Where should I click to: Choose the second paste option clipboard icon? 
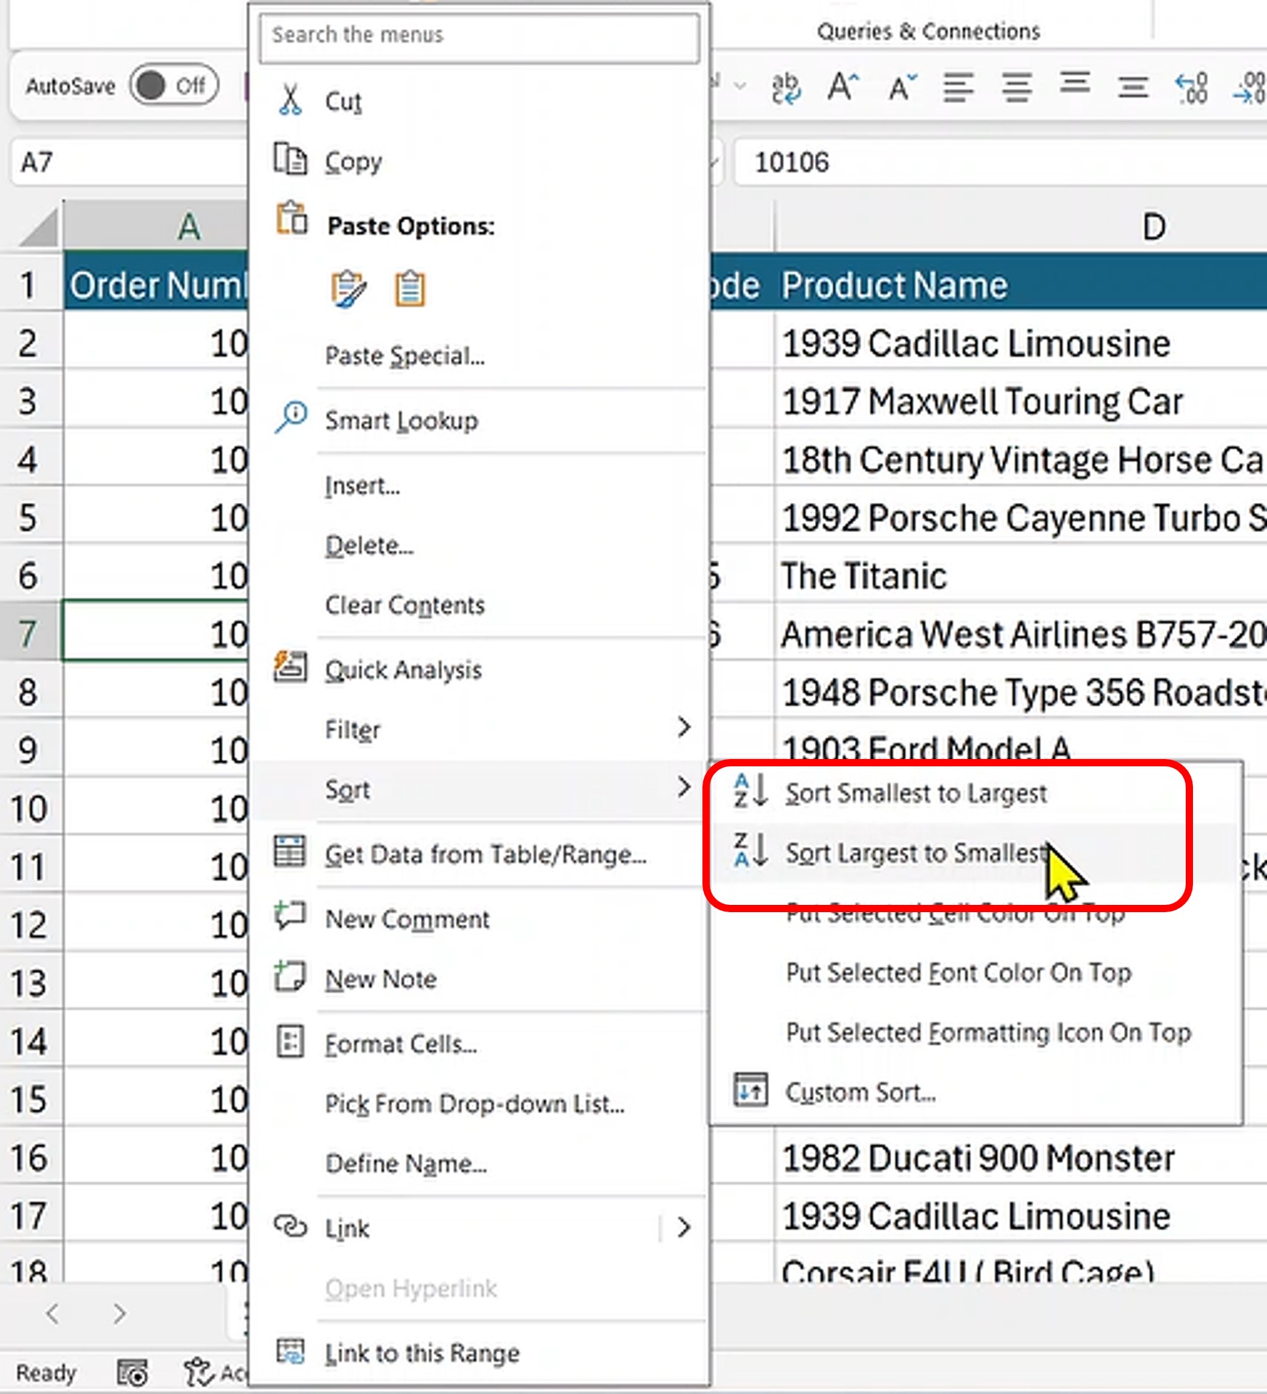[410, 289]
